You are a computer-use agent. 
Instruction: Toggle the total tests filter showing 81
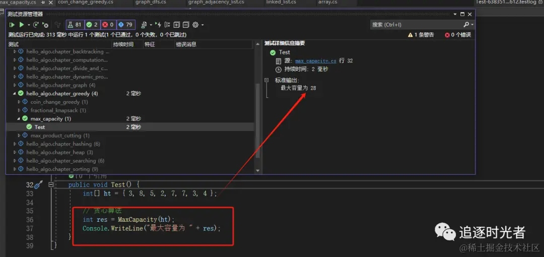(x=75, y=25)
